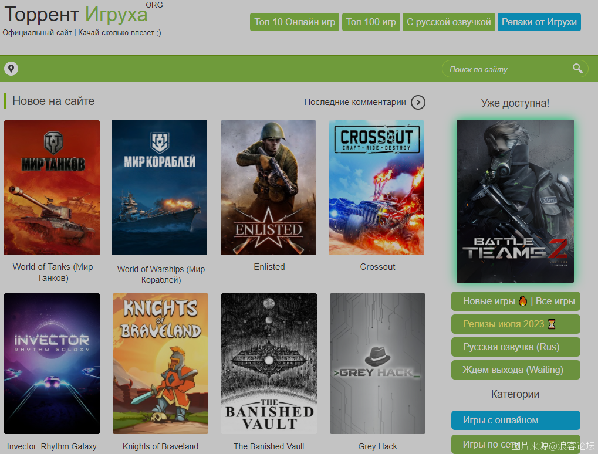Open Топ 10 Онлайн игр menu
The height and width of the screenshot is (454, 598).
coord(295,22)
